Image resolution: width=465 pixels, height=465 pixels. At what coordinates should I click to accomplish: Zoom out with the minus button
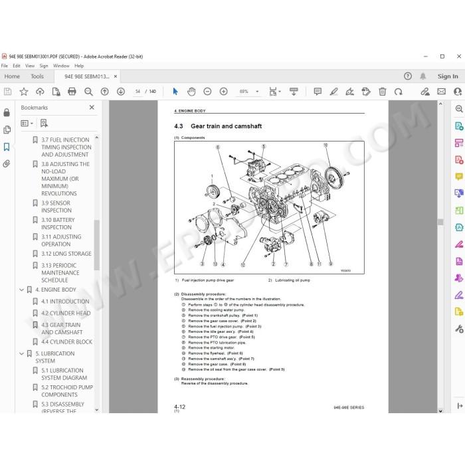[207, 92]
